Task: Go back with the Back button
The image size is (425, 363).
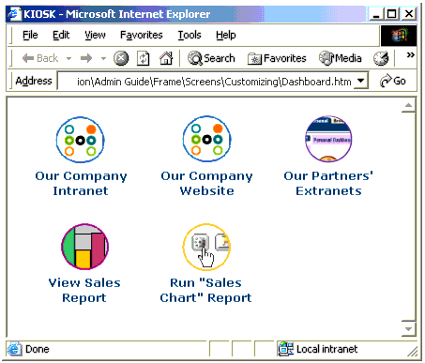Action: [40, 58]
